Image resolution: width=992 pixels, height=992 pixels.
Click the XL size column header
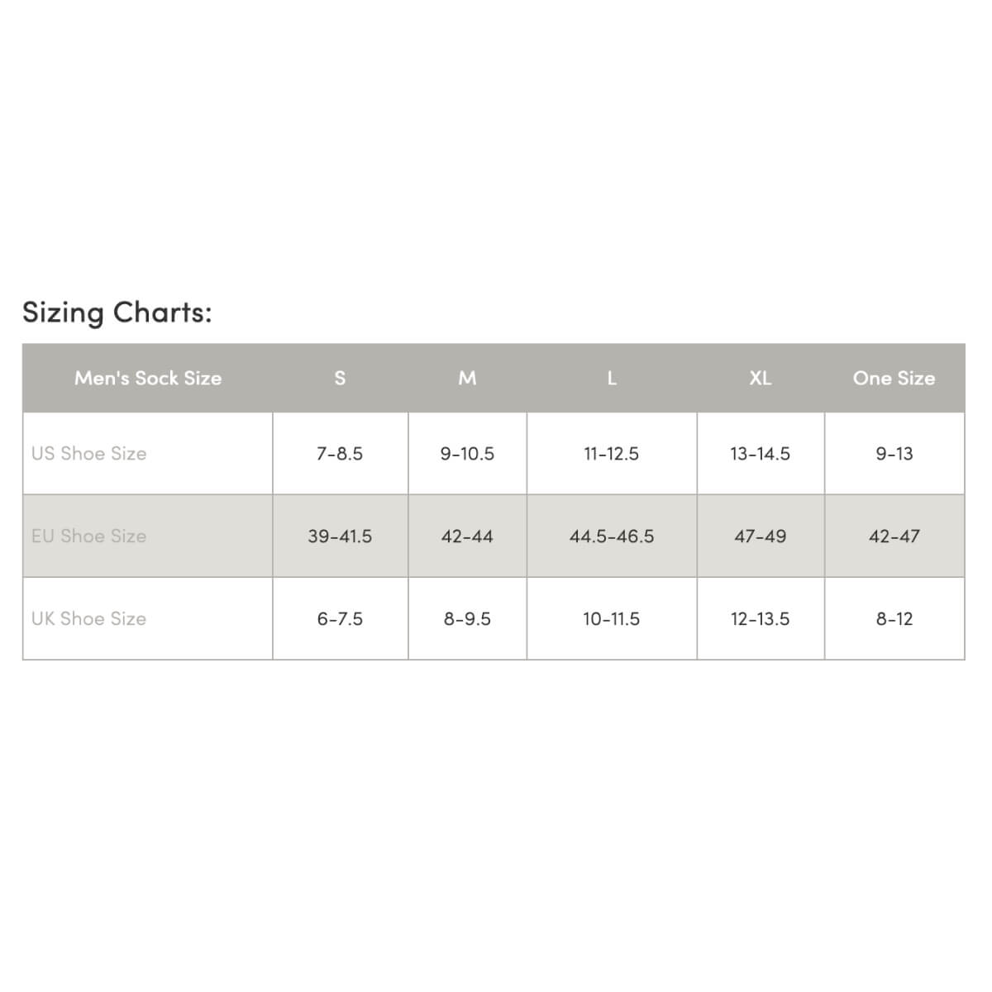(761, 378)
